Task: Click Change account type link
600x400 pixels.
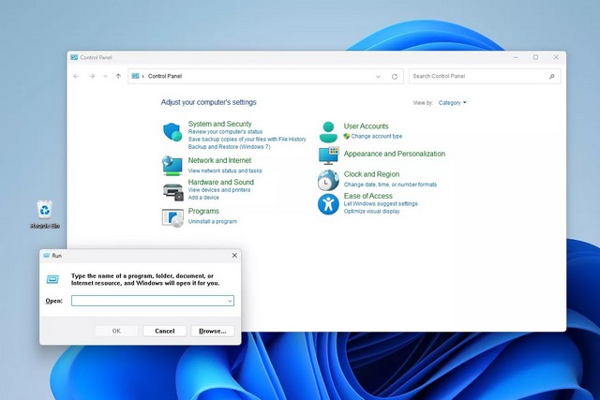Action: point(377,136)
